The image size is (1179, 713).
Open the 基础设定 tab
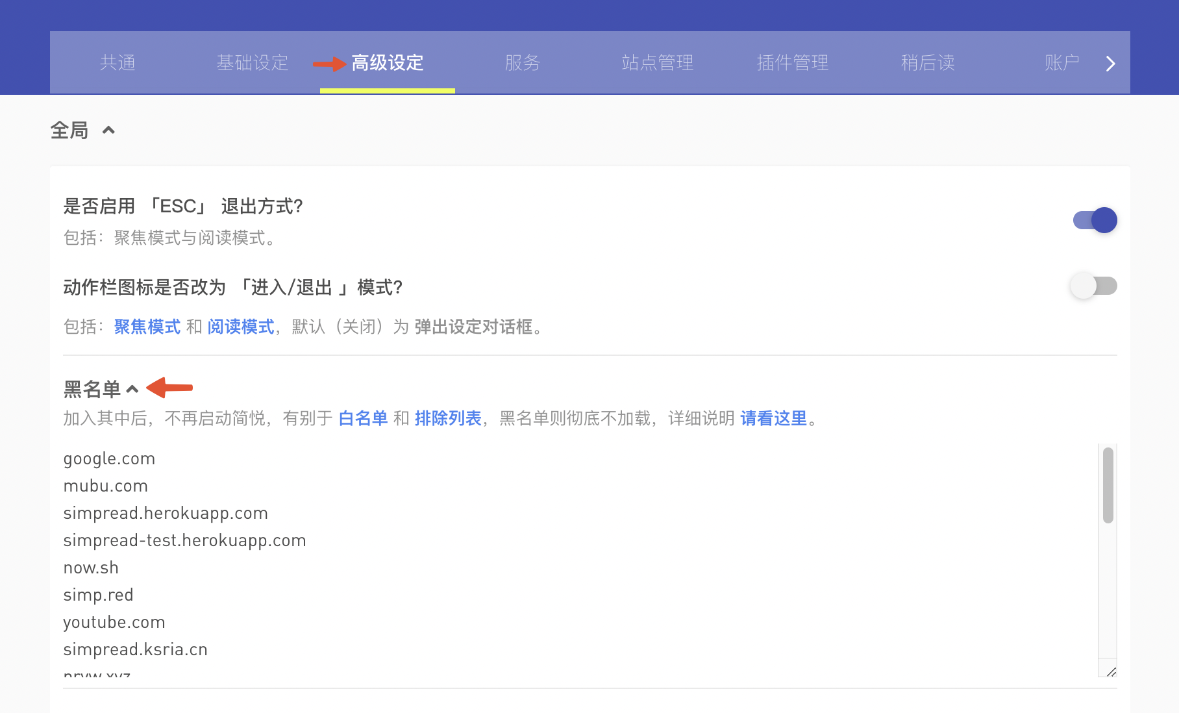click(x=253, y=63)
